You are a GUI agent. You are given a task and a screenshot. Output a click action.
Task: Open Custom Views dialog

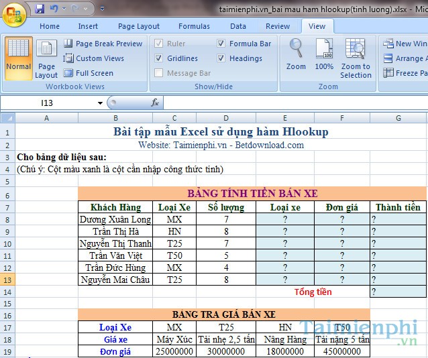click(94, 58)
